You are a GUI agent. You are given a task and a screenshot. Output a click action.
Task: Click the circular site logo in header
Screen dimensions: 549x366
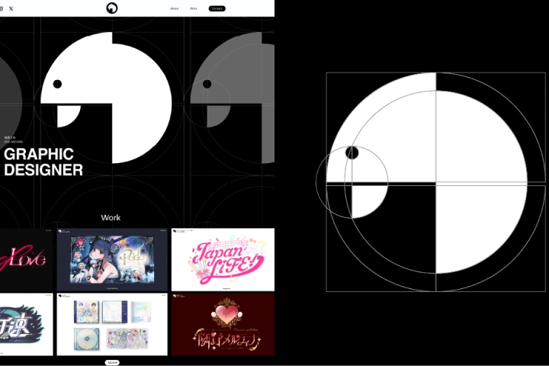click(113, 8)
